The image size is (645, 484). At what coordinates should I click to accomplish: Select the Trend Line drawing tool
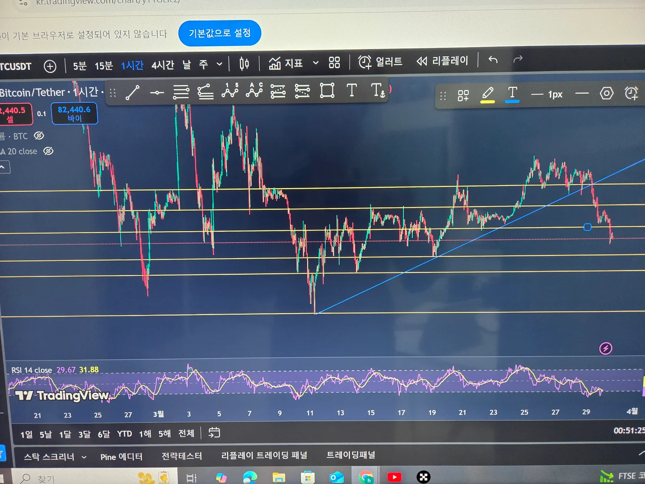pyautogui.click(x=133, y=93)
